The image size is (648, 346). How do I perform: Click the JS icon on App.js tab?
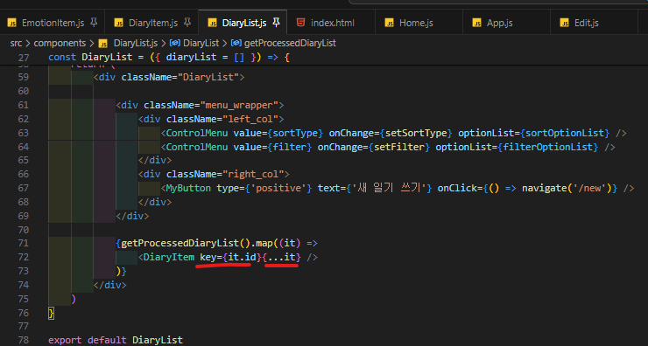(x=477, y=23)
